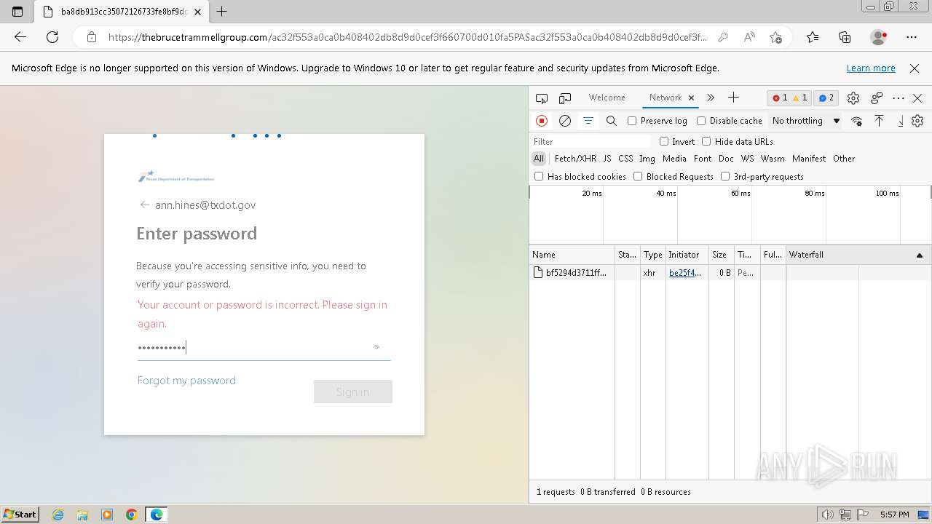Filter requests by JS
The width and height of the screenshot is (932, 524).
click(607, 159)
